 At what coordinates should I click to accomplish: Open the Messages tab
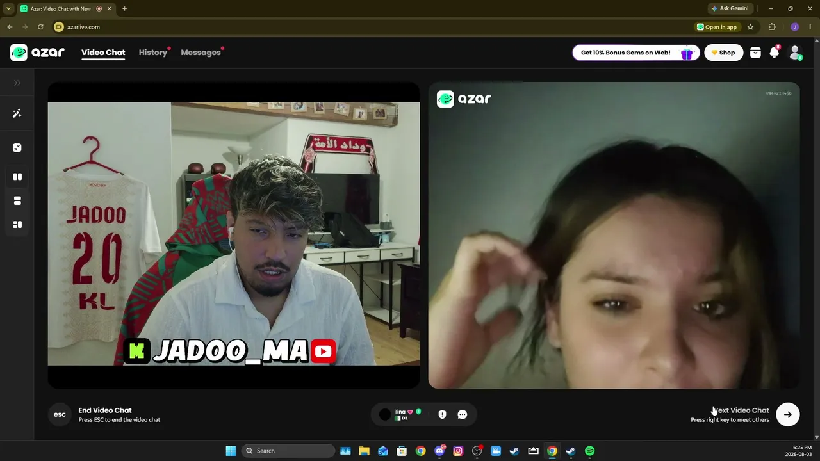201,53
